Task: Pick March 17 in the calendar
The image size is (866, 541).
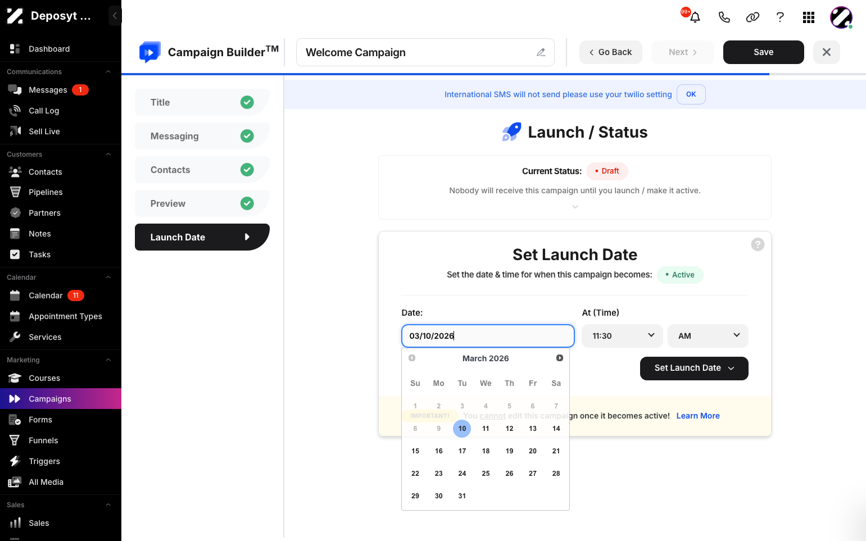Action: [462, 451]
